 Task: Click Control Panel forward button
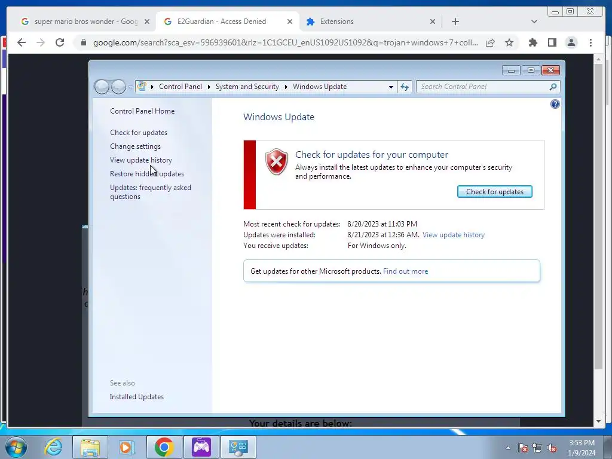[x=118, y=87]
